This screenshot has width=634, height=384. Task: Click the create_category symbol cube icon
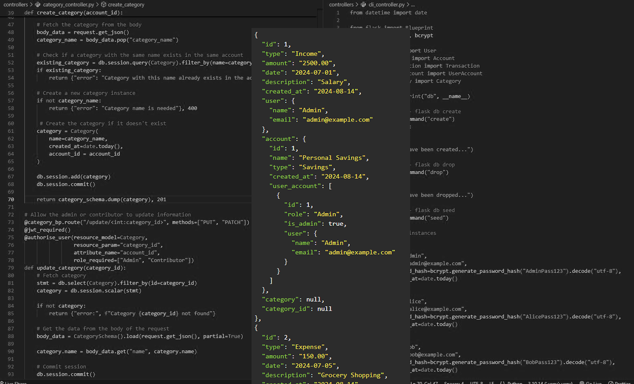coord(104,4)
